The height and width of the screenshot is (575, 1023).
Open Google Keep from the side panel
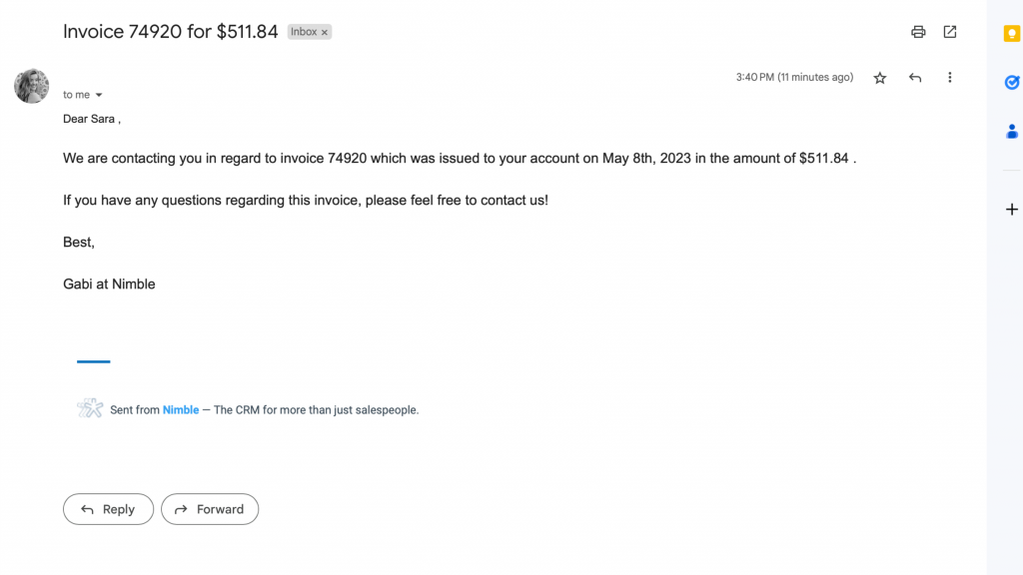pyautogui.click(x=1012, y=34)
